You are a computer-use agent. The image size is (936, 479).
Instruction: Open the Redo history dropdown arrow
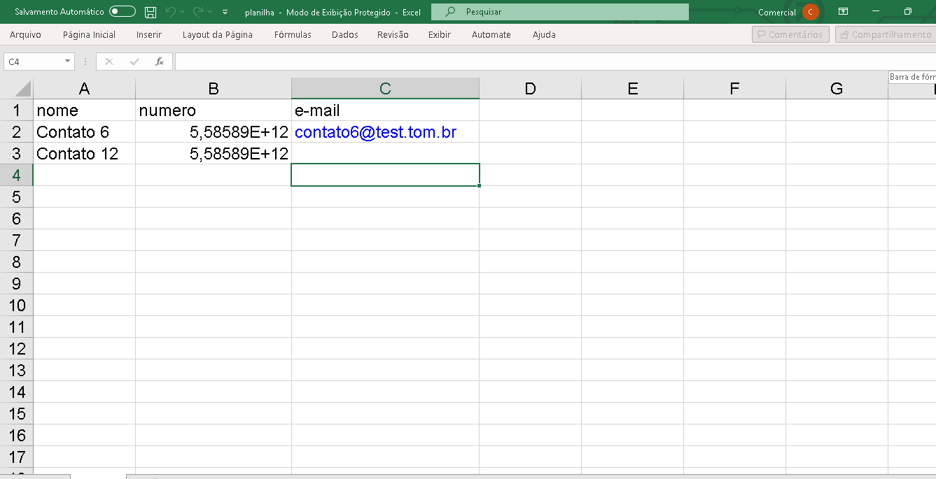point(210,12)
